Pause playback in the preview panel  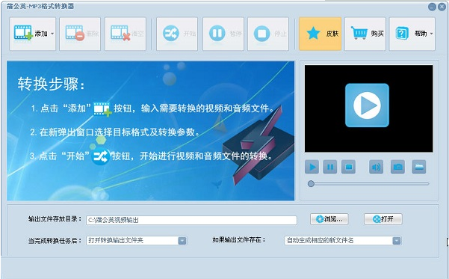330,167
